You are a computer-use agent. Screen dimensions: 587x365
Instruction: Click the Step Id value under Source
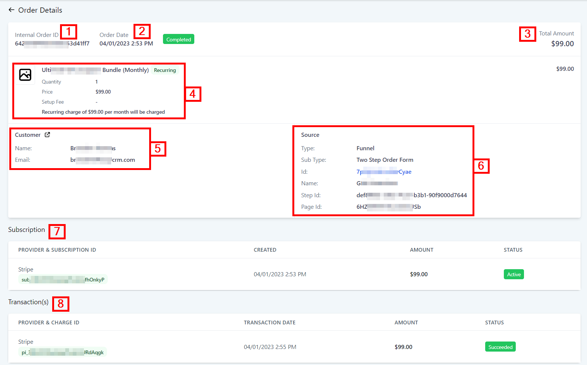(x=411, y=195)
